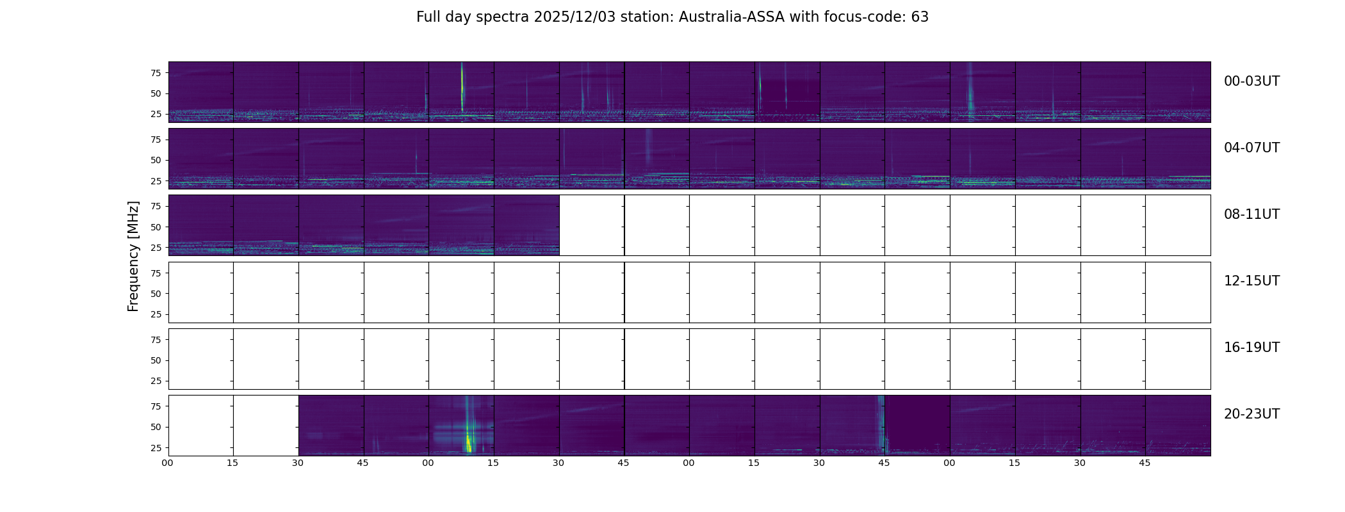Click the 25 MHz tick of the 08-11UT row

click(155, 248)
